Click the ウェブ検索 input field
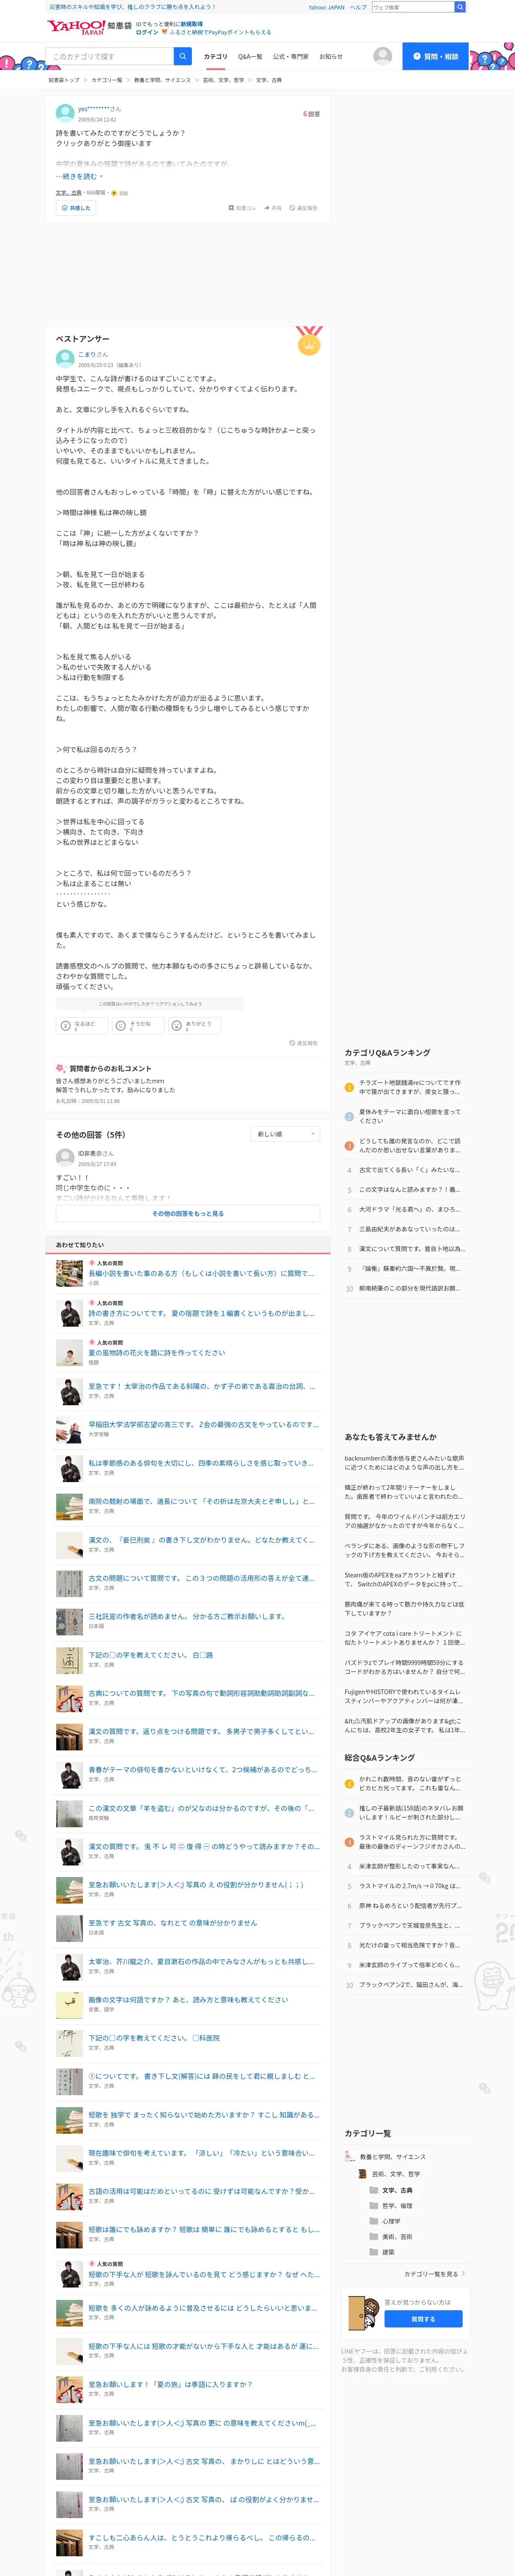Screen dimensions: 515x2576 click(x=412, y=7)
